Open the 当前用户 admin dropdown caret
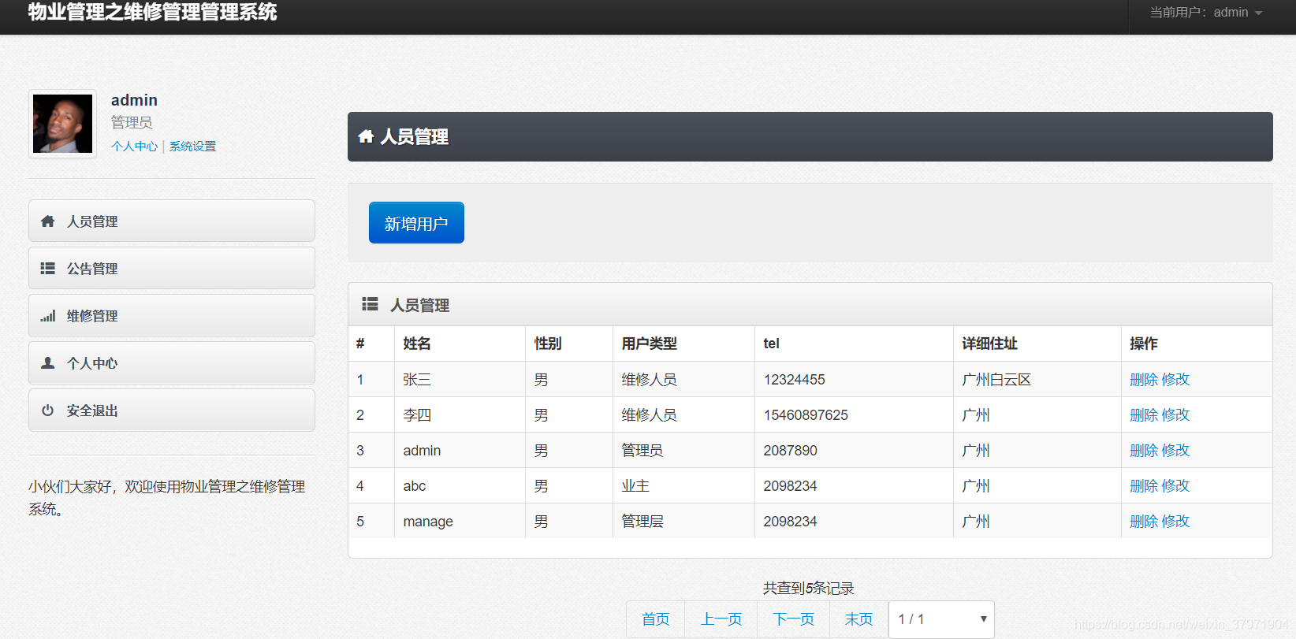The width and height of the screenshot is (1296, 639). click(x=1258, y=13)
